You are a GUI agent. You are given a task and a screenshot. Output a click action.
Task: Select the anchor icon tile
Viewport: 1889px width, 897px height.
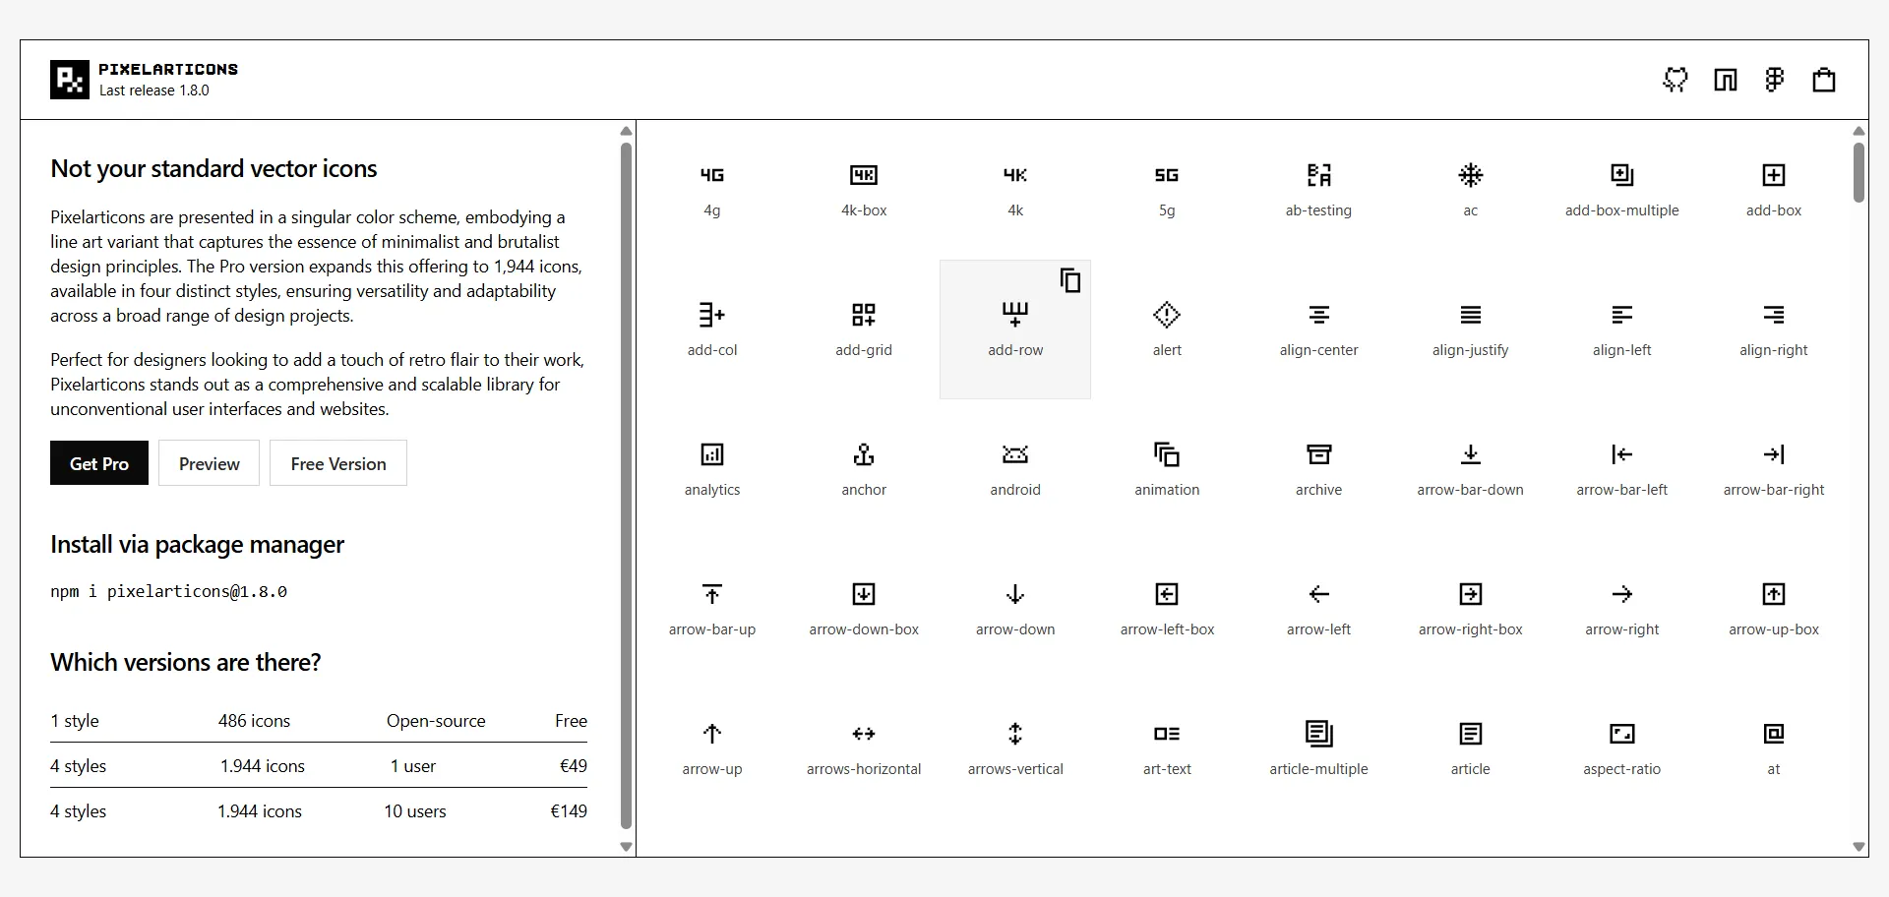864,469
